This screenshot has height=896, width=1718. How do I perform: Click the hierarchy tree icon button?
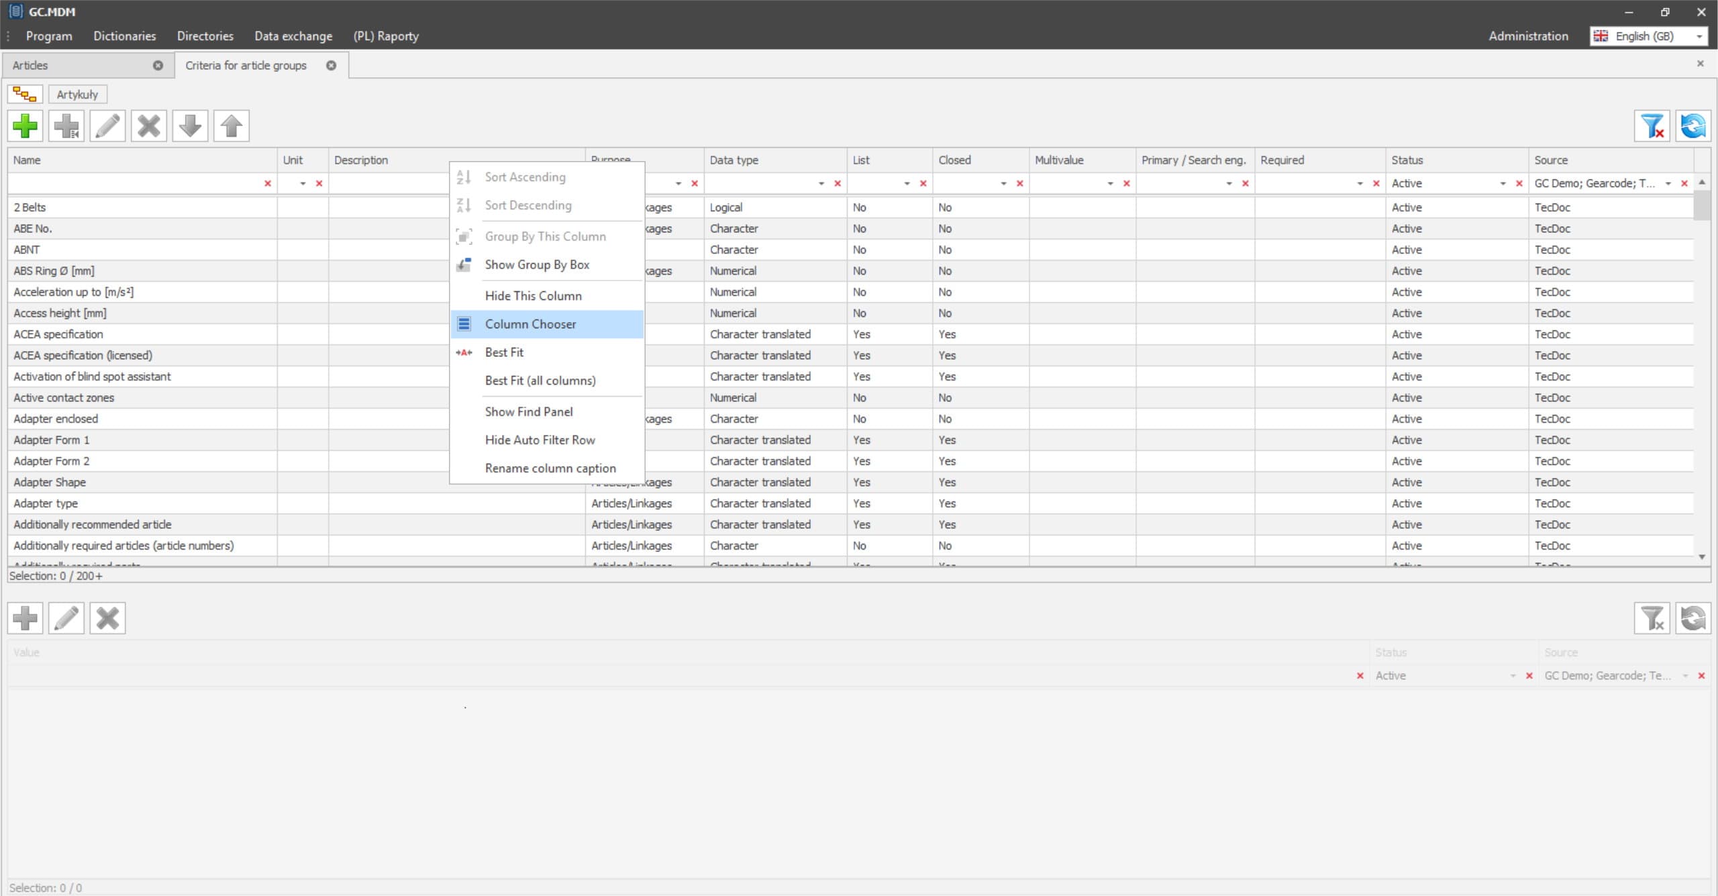point(25,95)
